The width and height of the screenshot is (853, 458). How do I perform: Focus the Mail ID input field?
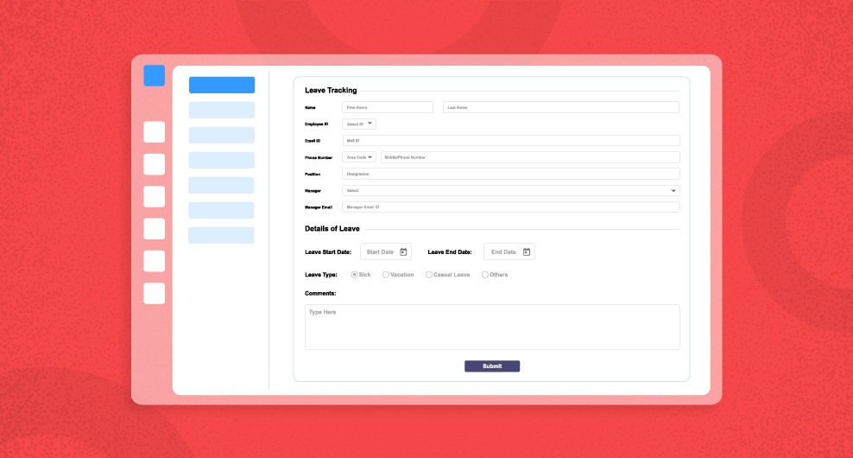[511, 141]
